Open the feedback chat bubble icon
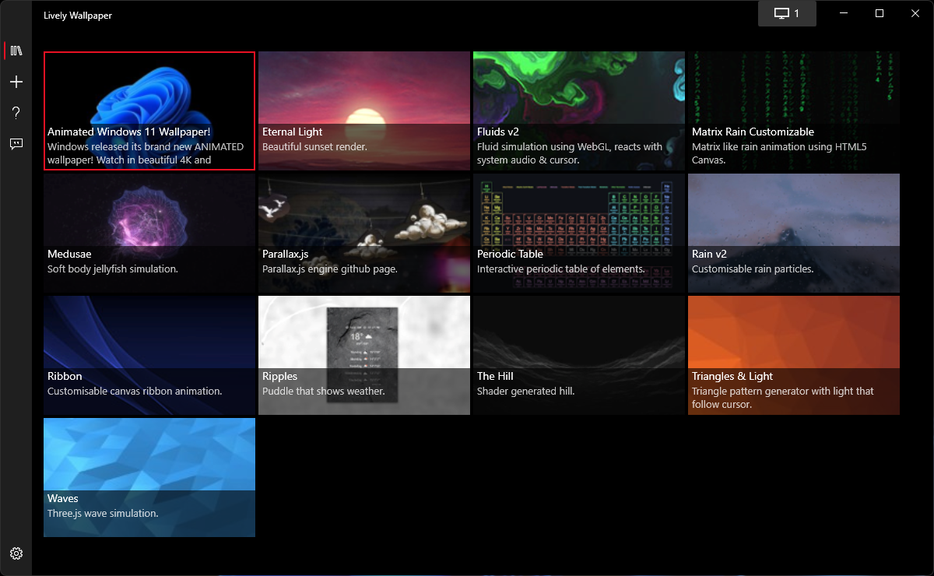 click(x=16, y=144)
